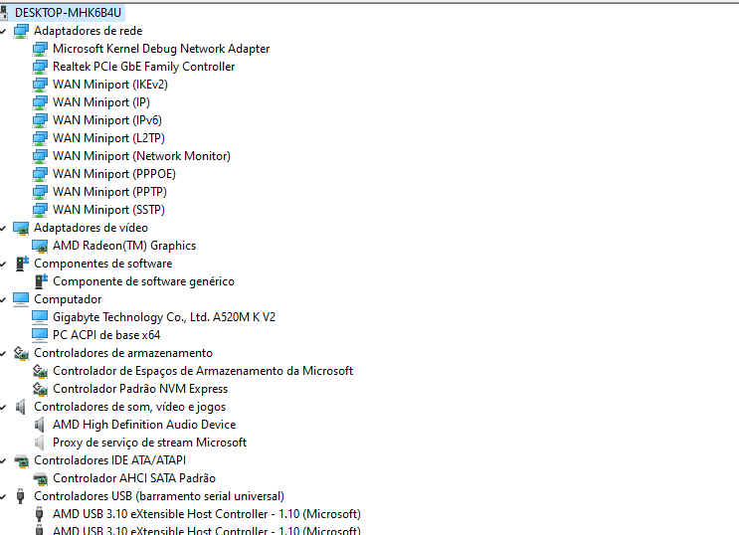Collapse the Controladores IDE ATA/ATAPI node
The height and width of the screenshot is (535, 739).
[x=3, y=461]
